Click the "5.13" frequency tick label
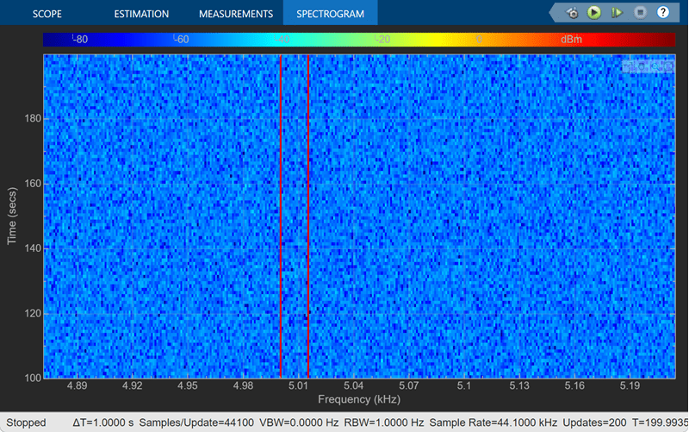 pyautogui.click(x=519, y=385)
